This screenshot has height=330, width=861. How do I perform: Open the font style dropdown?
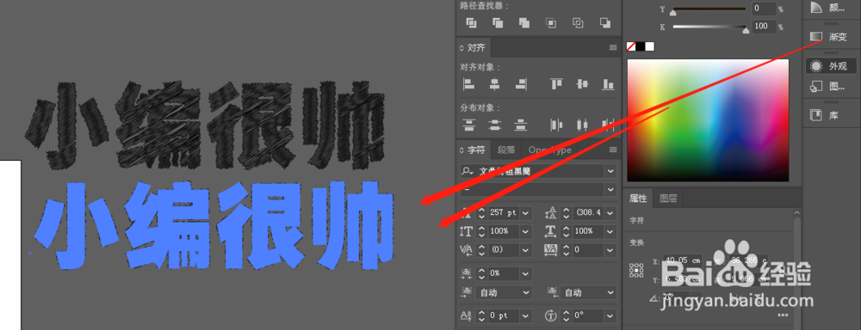pos(610,189)
